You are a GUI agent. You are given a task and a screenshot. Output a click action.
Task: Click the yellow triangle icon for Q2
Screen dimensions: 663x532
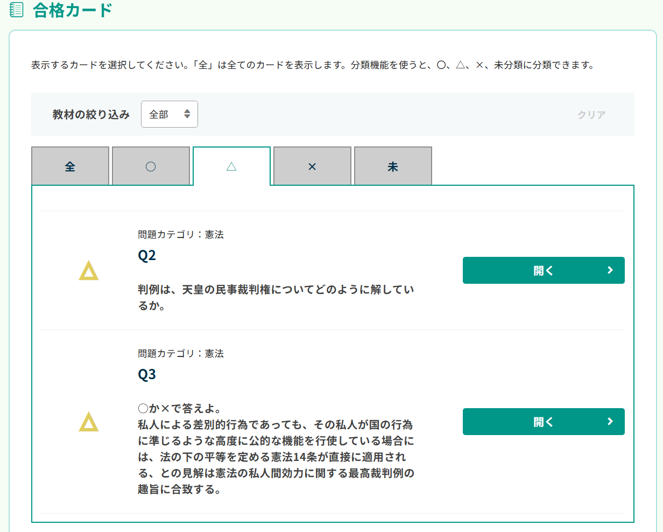point(89,271)
